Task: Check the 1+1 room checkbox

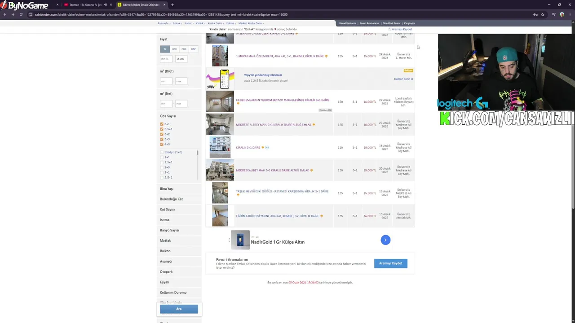Action: click(x=162, y=157)
